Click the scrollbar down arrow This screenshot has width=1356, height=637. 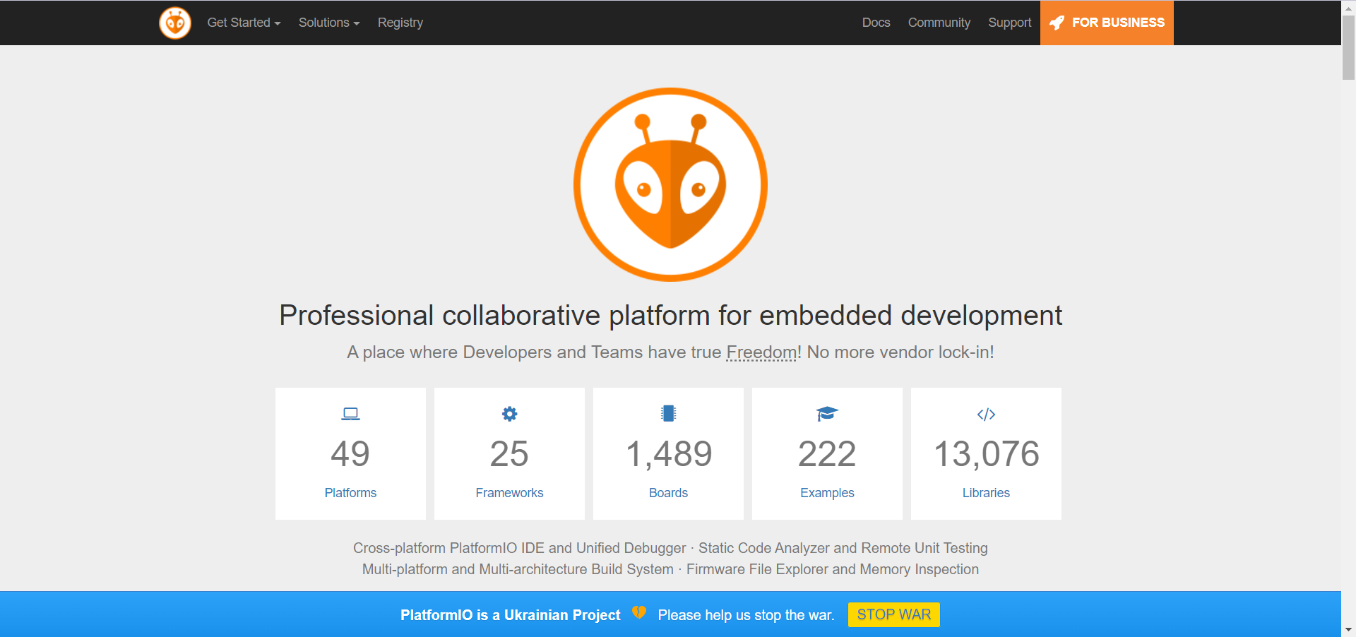[1348, 630]
